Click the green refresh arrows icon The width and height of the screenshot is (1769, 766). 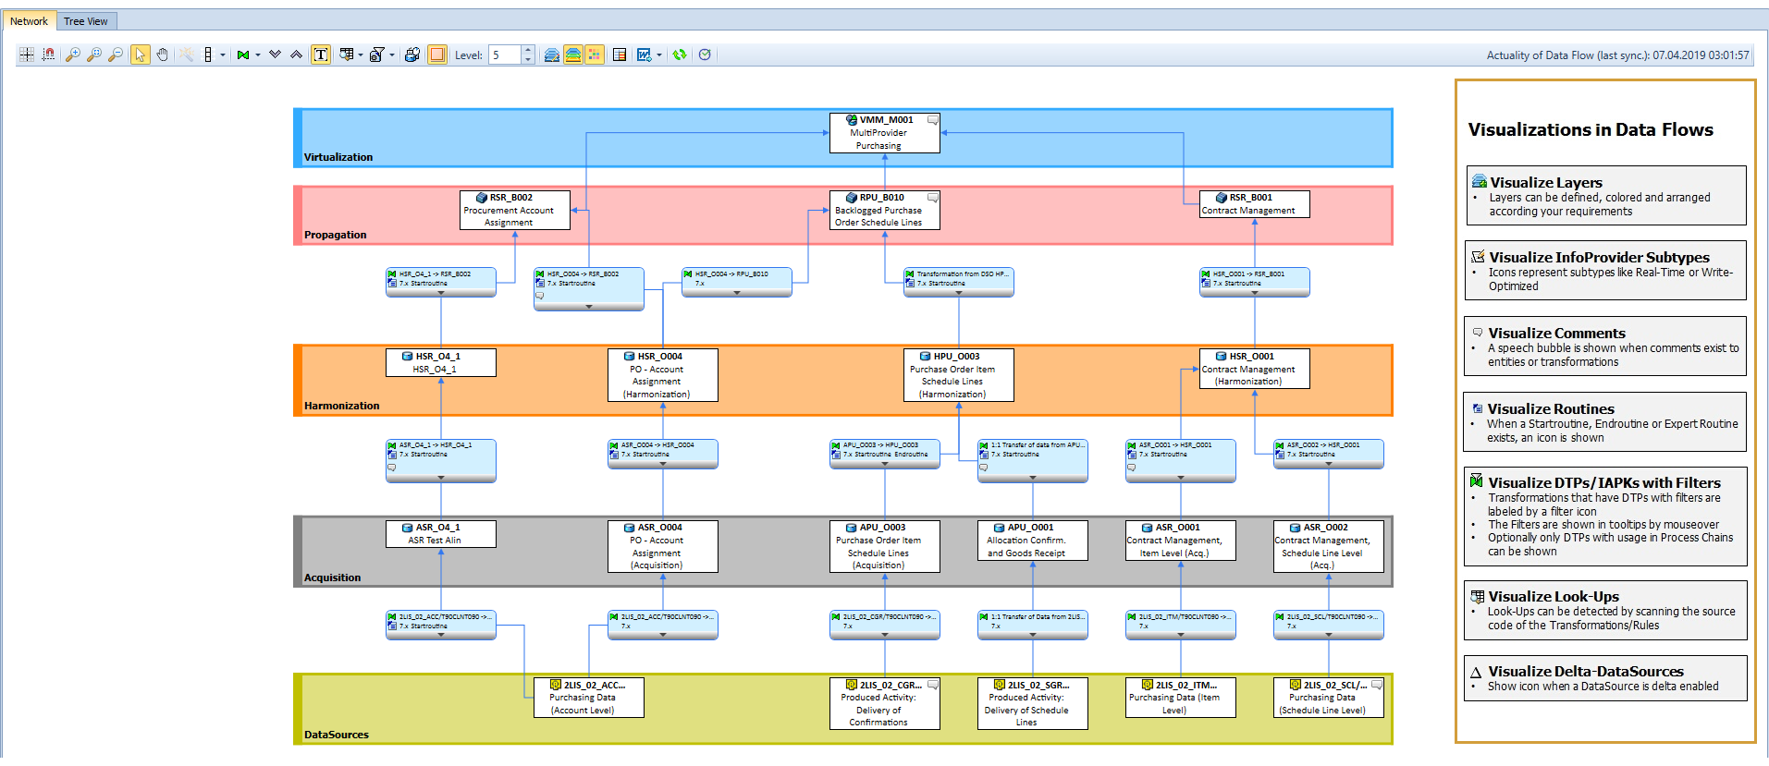(x=680, y=55)
